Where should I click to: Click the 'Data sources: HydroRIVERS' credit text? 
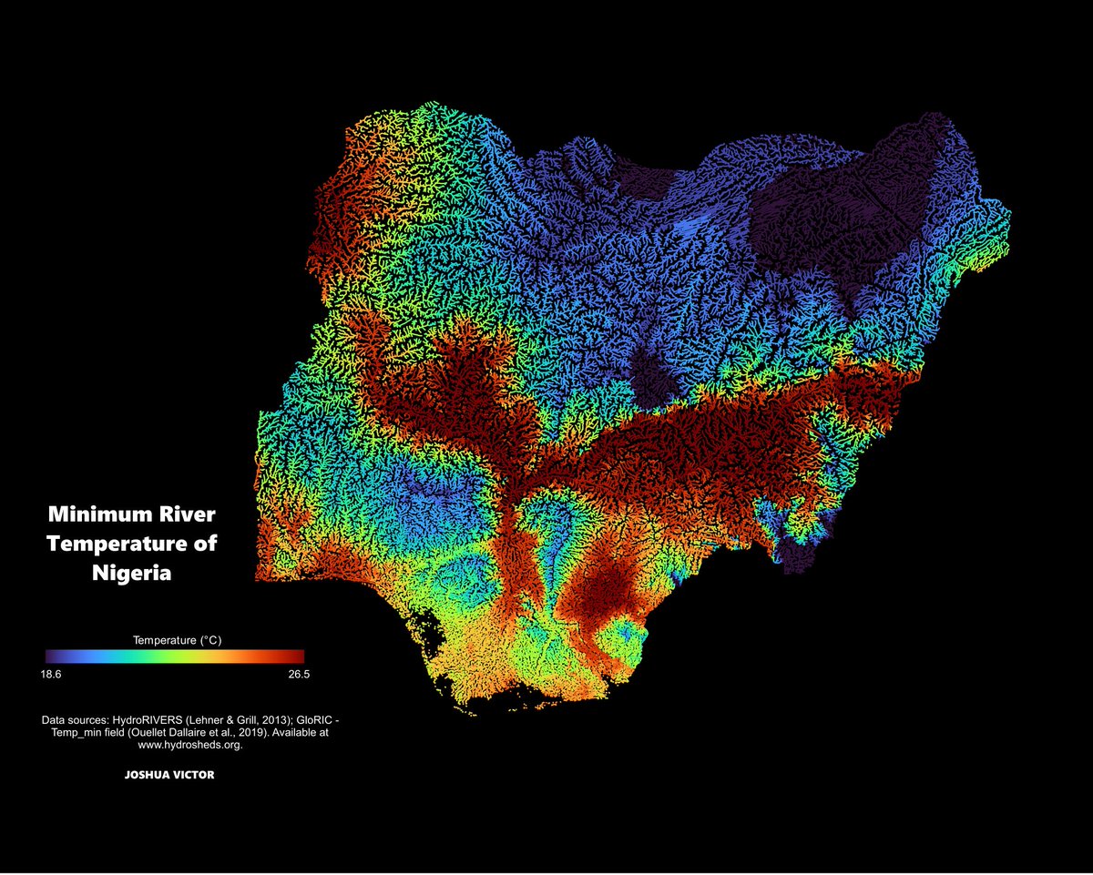pyautogui.click(x=190, y=731)
